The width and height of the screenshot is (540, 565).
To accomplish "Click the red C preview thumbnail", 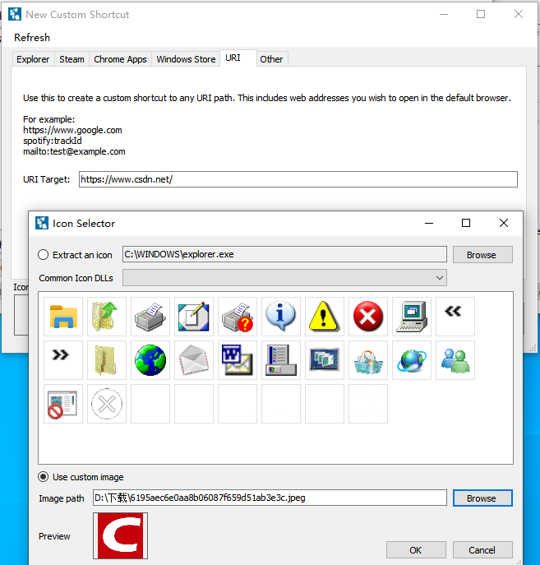I will tap(120, 535).
